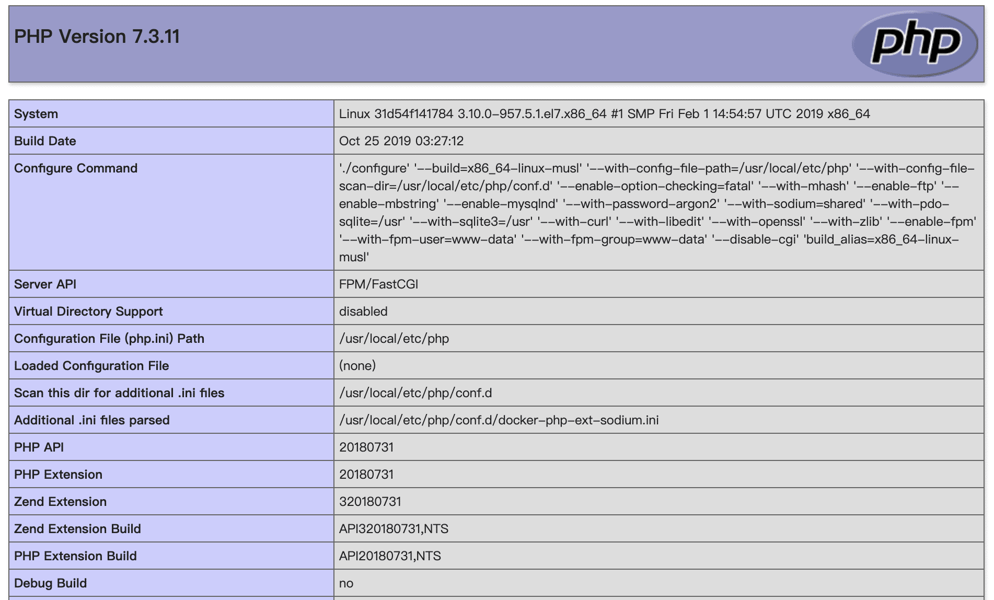This screenshot has width=994, height=600.
Task: Click 'Scan this dir for additional .ini files'
Action: [x=119, y=393]
